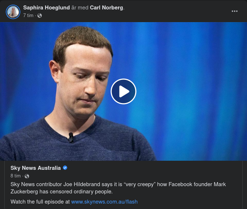This screenshot has width=247, height=209.
Task: Open the 8 tim original post timestamp
Action: 16,176
